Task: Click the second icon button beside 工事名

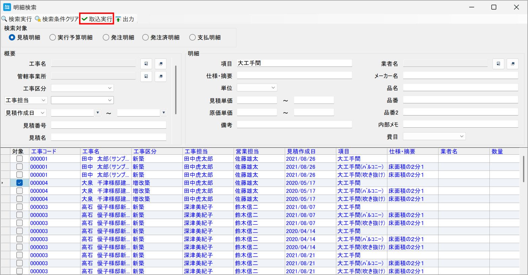Action: point(161,64)
